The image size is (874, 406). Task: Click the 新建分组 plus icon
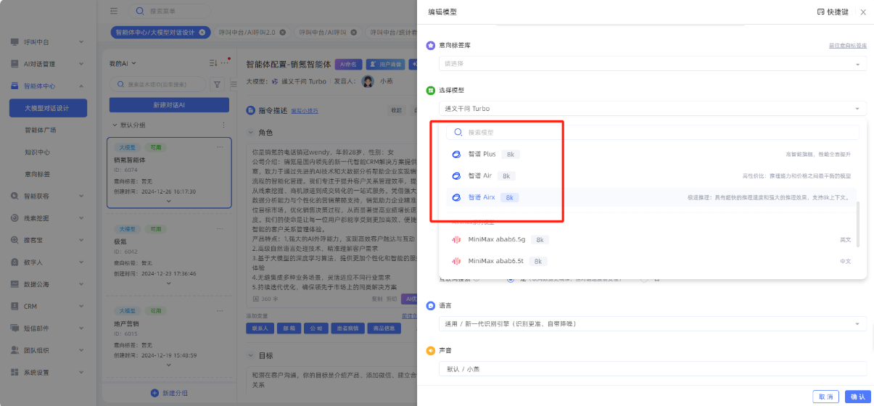tap(154, 393)
